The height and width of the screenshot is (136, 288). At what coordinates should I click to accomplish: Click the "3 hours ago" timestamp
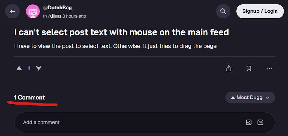[x=74, y=16]
